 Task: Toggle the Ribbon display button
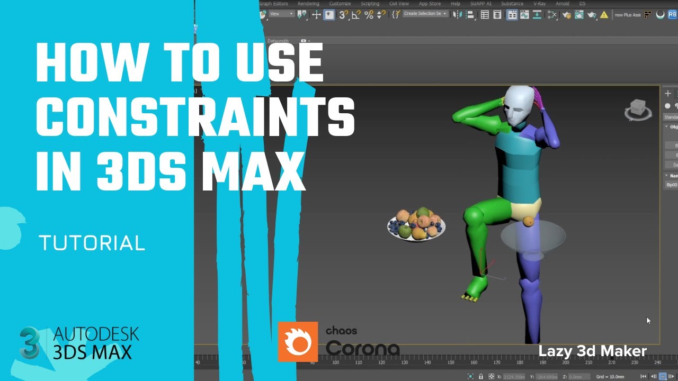tap(512, 15)
